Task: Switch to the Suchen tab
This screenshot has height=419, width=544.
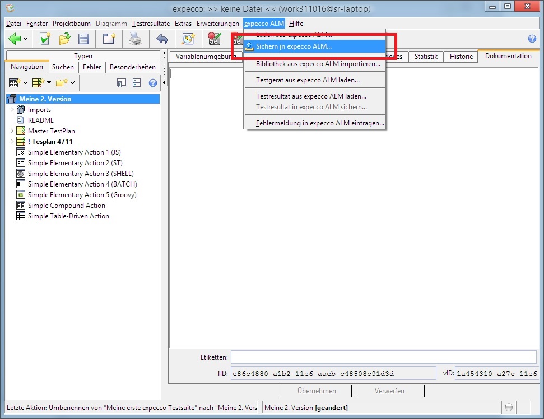Action: pos(63,67)
